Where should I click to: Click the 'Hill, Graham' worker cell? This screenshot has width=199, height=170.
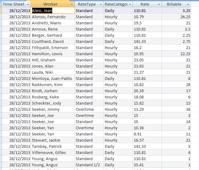(x=53, y=60)
